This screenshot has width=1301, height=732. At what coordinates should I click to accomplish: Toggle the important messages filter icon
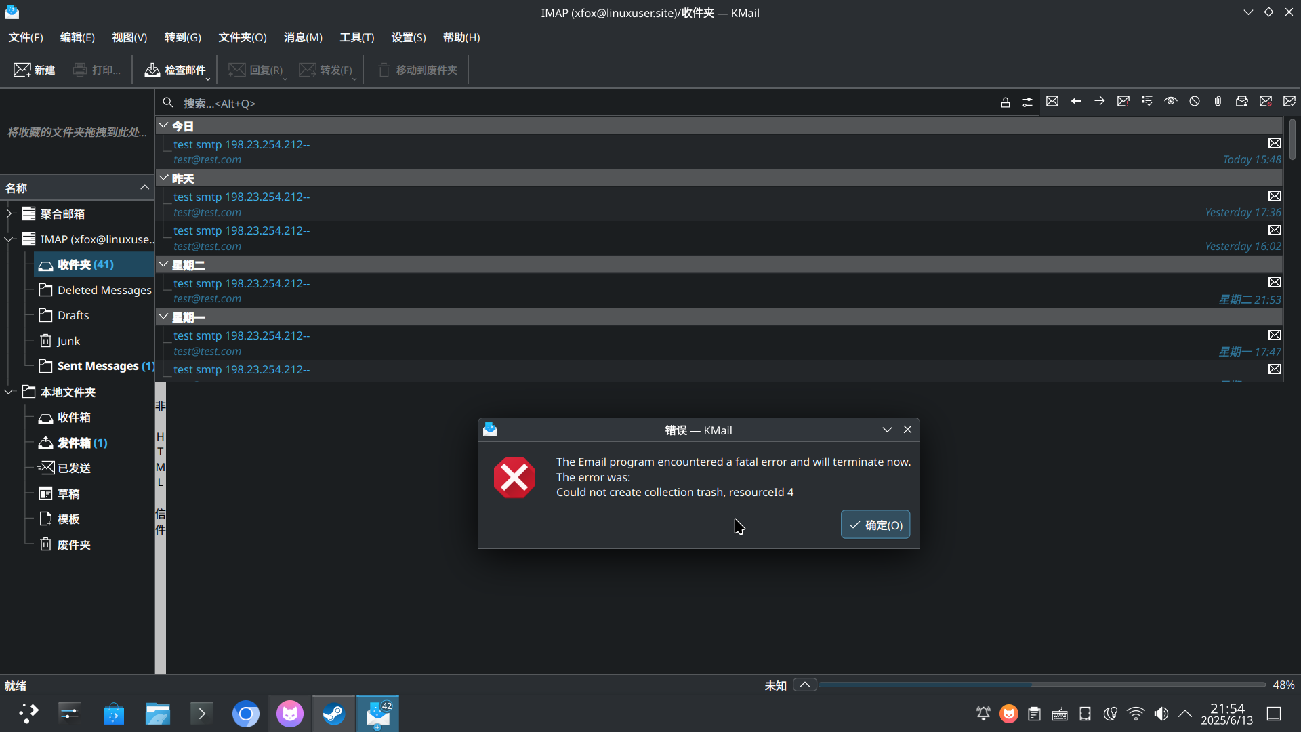(1123, 101)
